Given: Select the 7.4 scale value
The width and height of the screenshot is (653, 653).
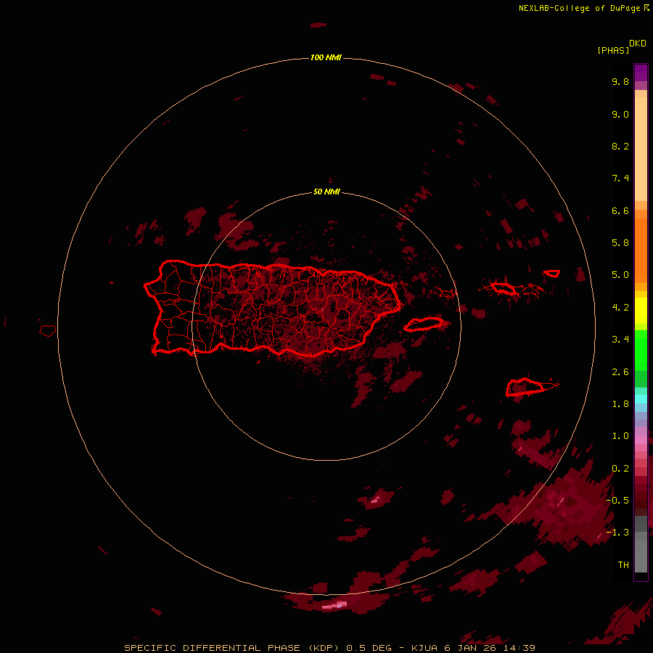Looking at the screenshot, I should coord(620,178).
